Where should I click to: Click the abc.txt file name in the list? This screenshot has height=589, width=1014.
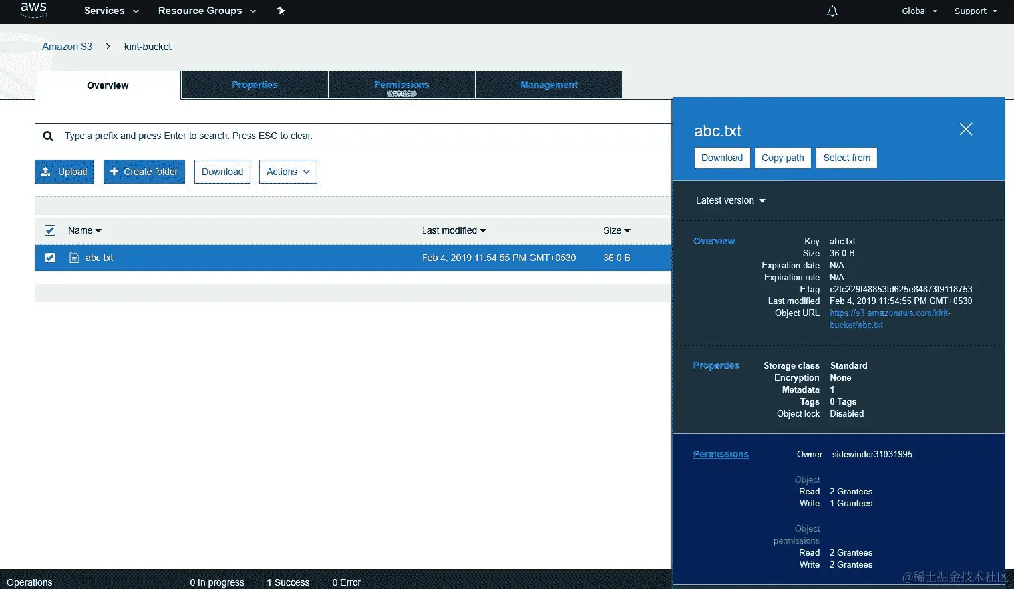pos(100,258)
